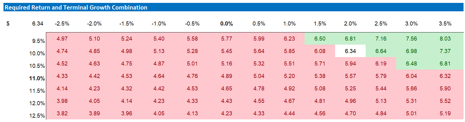
Task: Click the 9.5% row label
Action: coord(38,41)
